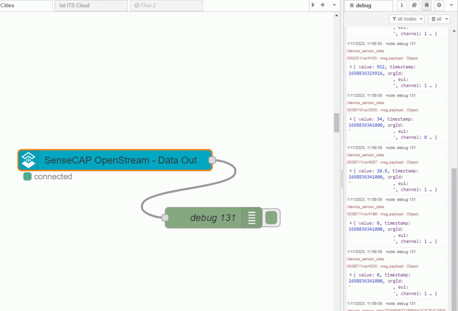Open the help book sidebar icon
The height and width of the screenshot is (311, 458).
(x=414, y=5)
